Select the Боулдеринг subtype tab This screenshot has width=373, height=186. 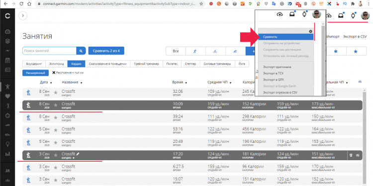[x=34, y=64]
